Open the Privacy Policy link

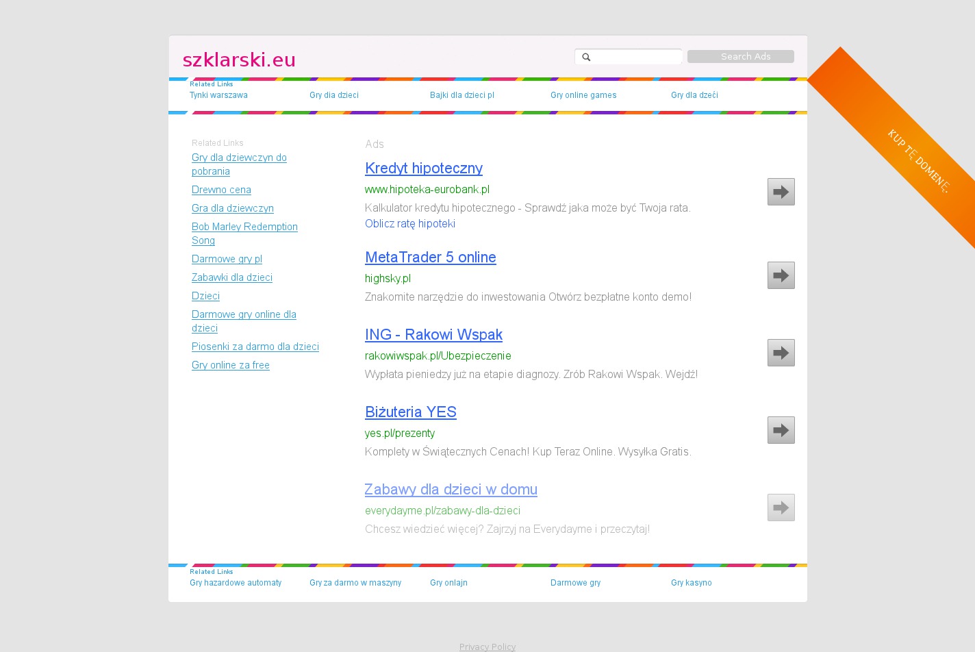coord(487,647)
